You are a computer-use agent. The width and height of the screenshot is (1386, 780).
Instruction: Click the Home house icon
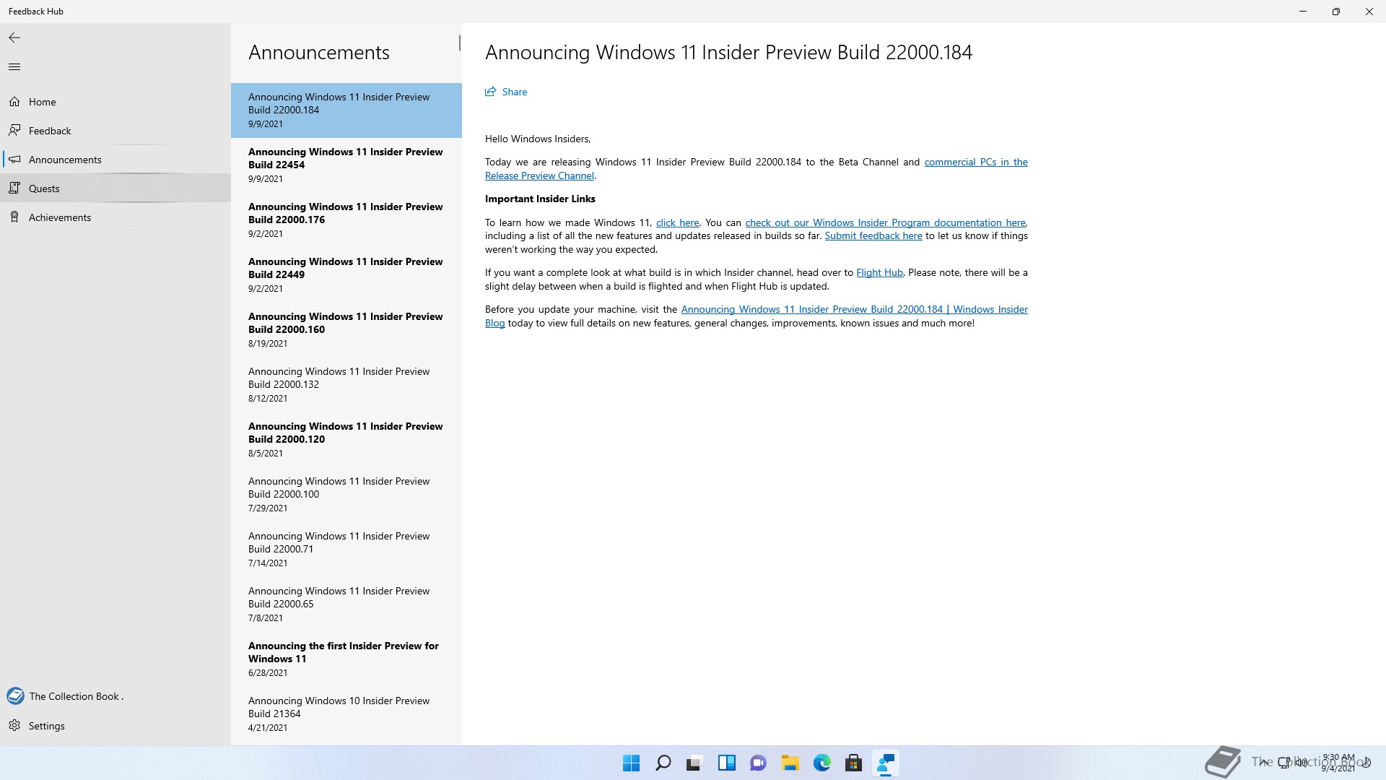point(14,102)
